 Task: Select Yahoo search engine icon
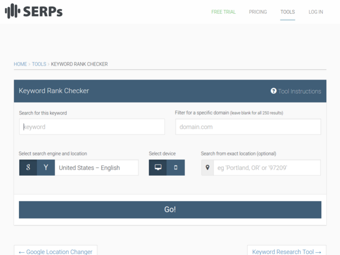46,168
